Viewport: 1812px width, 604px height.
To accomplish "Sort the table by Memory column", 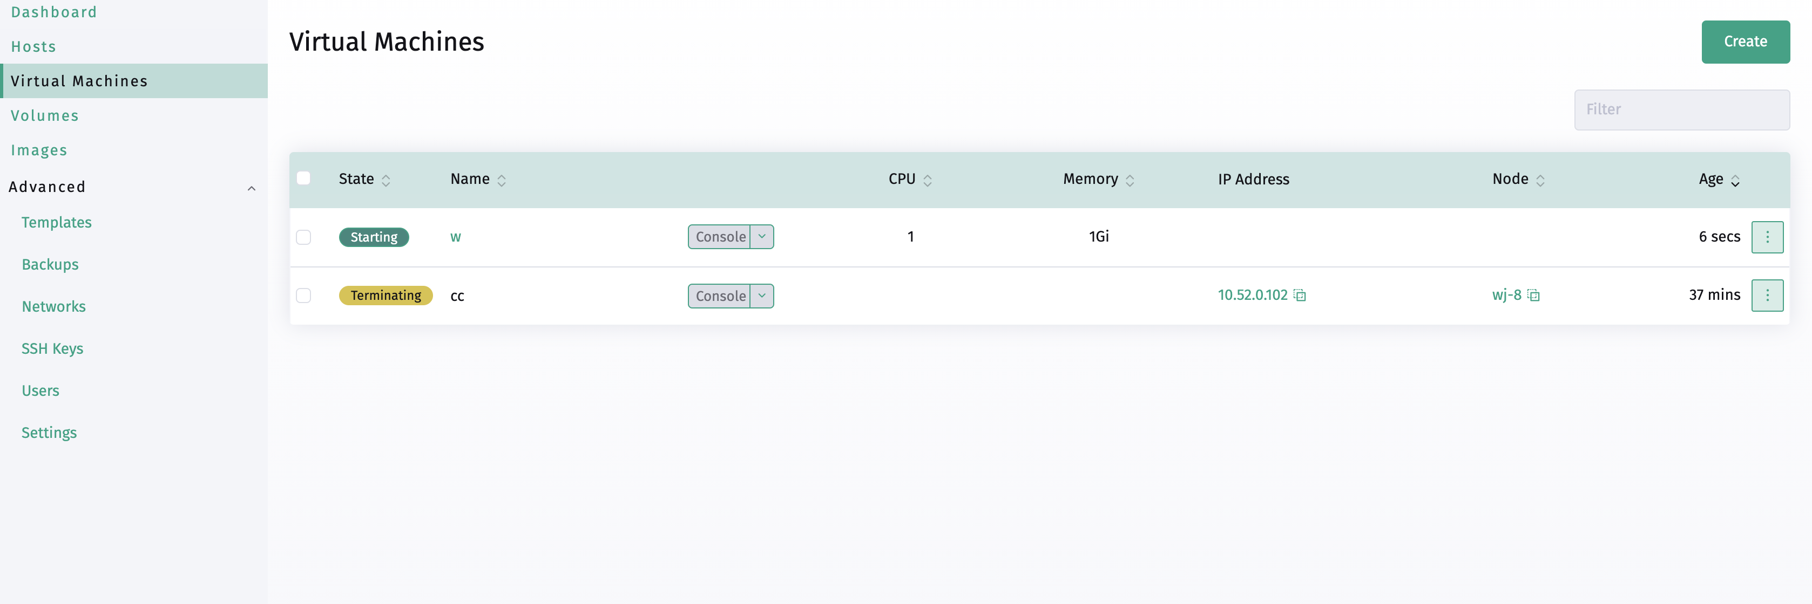I will (x=1130, y=180).
